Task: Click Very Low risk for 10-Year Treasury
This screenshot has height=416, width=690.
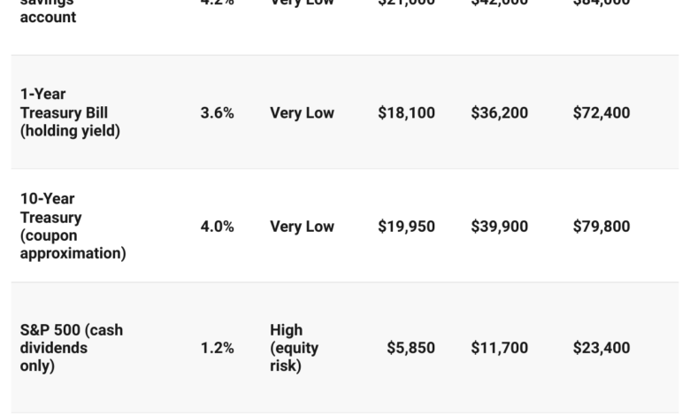Action: tap(302, 226)
